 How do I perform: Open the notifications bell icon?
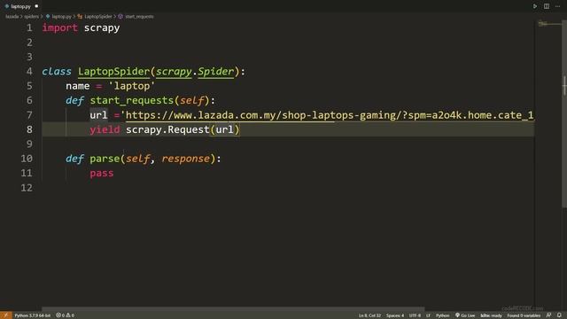point(559,315)
